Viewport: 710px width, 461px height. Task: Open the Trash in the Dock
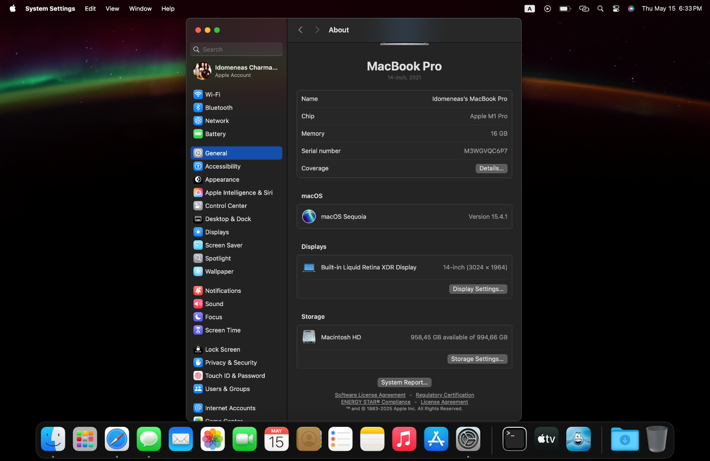(657, 439)
